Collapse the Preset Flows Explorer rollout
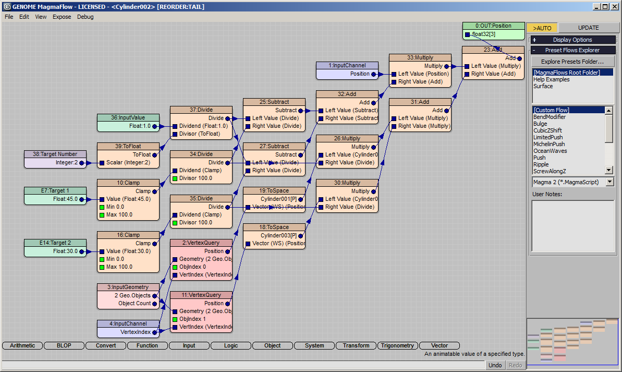The image size is (622, 372). (x=534, y=51)
